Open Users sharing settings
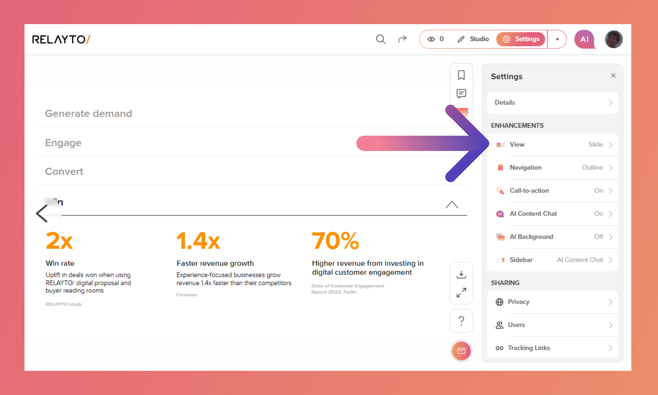658x395 pixels. 553,325
